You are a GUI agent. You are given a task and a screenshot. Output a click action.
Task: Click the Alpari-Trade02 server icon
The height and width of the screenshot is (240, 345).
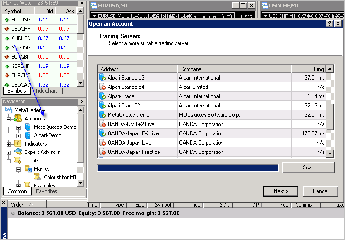pyautogui.click(x=103, y=106)
